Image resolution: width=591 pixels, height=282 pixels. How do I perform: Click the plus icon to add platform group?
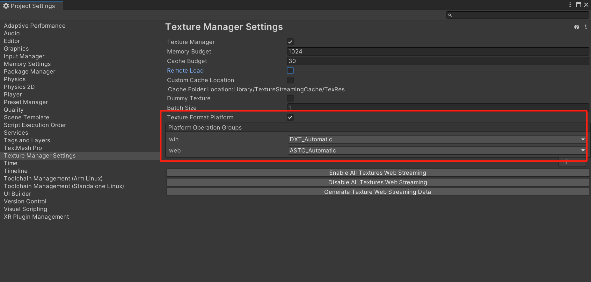click(566, 162)
